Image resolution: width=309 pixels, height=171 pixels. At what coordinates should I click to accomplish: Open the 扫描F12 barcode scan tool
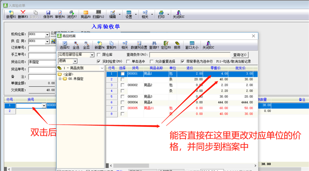pyautogui.click(x=98, y=15)
